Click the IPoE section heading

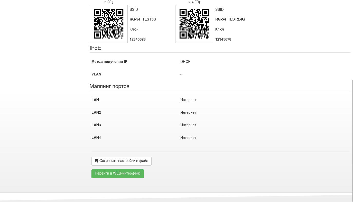95,48
